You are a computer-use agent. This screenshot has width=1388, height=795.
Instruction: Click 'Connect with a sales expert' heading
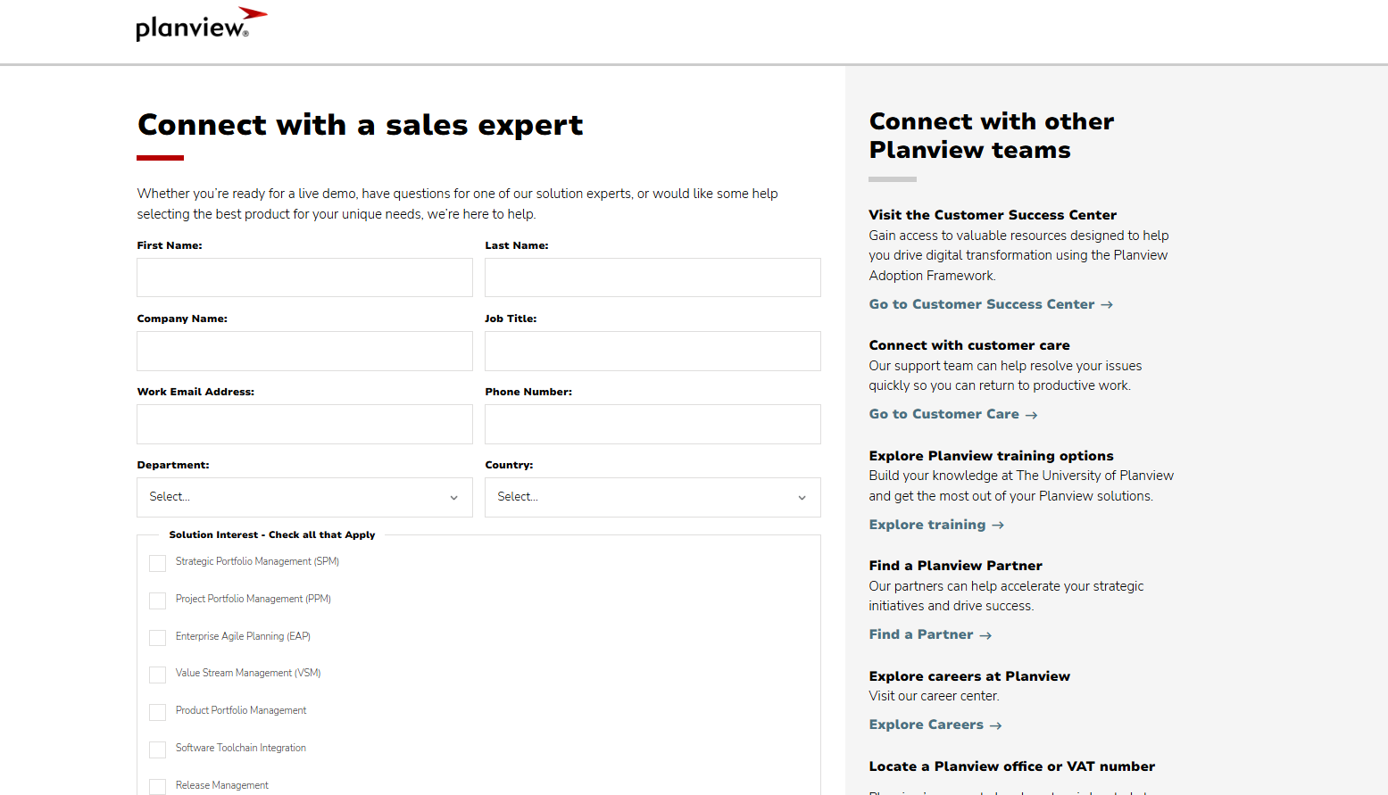tap(361, 125)
